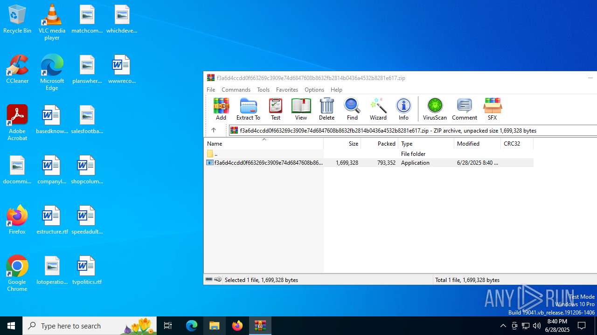The height and width of the screenshot is (335, 597).
Task: Select the speedadult... document on desktop
Action: pos(87,220)
